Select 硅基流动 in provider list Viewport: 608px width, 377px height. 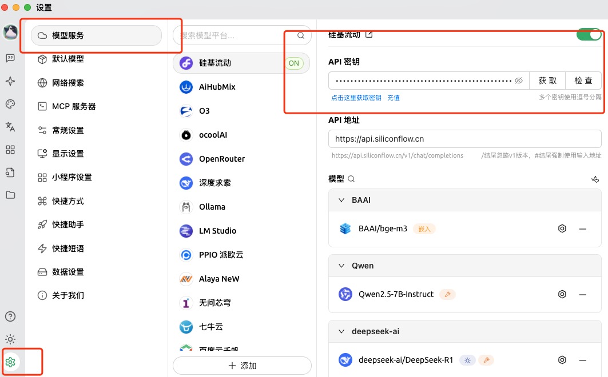tap(241, 63)
